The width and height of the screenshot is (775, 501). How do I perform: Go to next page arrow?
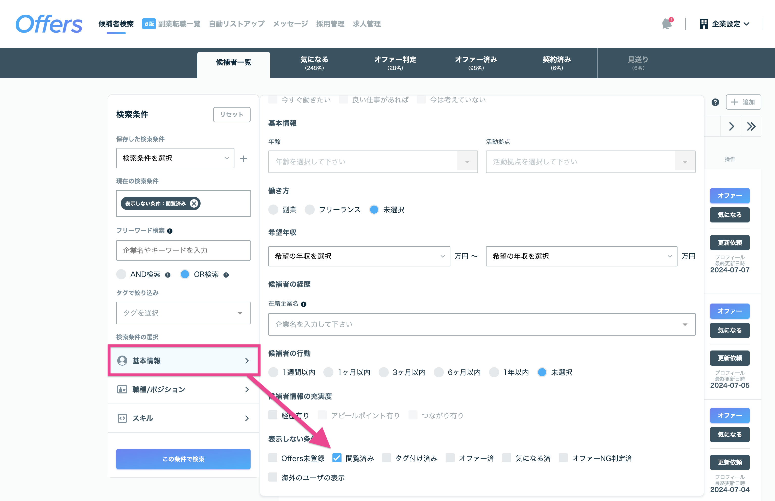pos(731,127)
